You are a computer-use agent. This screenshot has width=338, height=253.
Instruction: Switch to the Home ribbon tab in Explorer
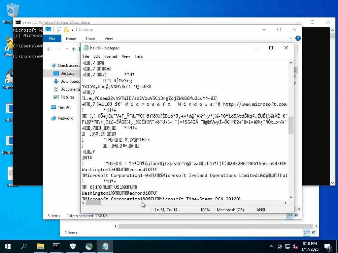coord(71,39)
